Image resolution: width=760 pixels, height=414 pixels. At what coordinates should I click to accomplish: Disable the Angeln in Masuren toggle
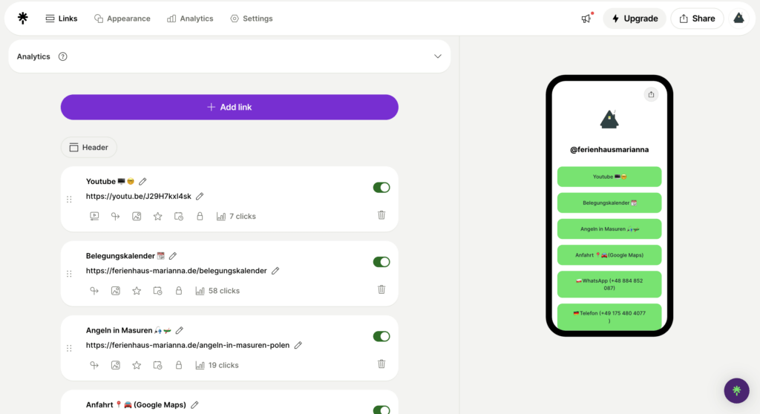coord(381,336)
